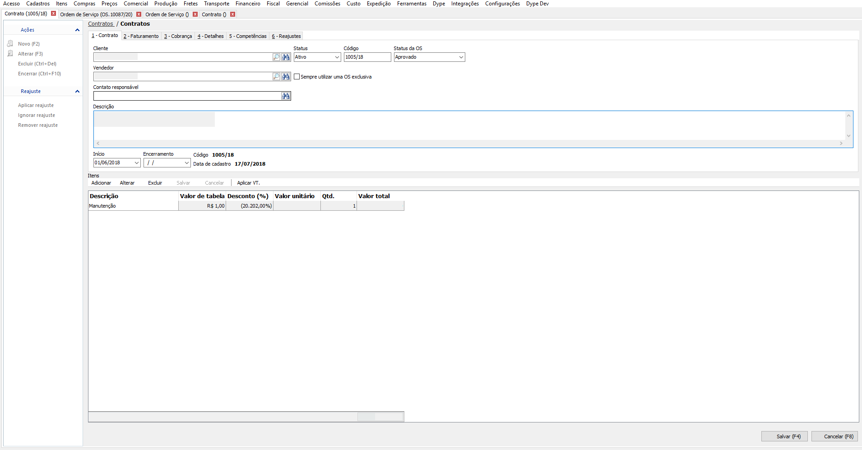862x450 pixels.
Task: Click Ignorar reajuste action
Action: click(x=37, y=115)
